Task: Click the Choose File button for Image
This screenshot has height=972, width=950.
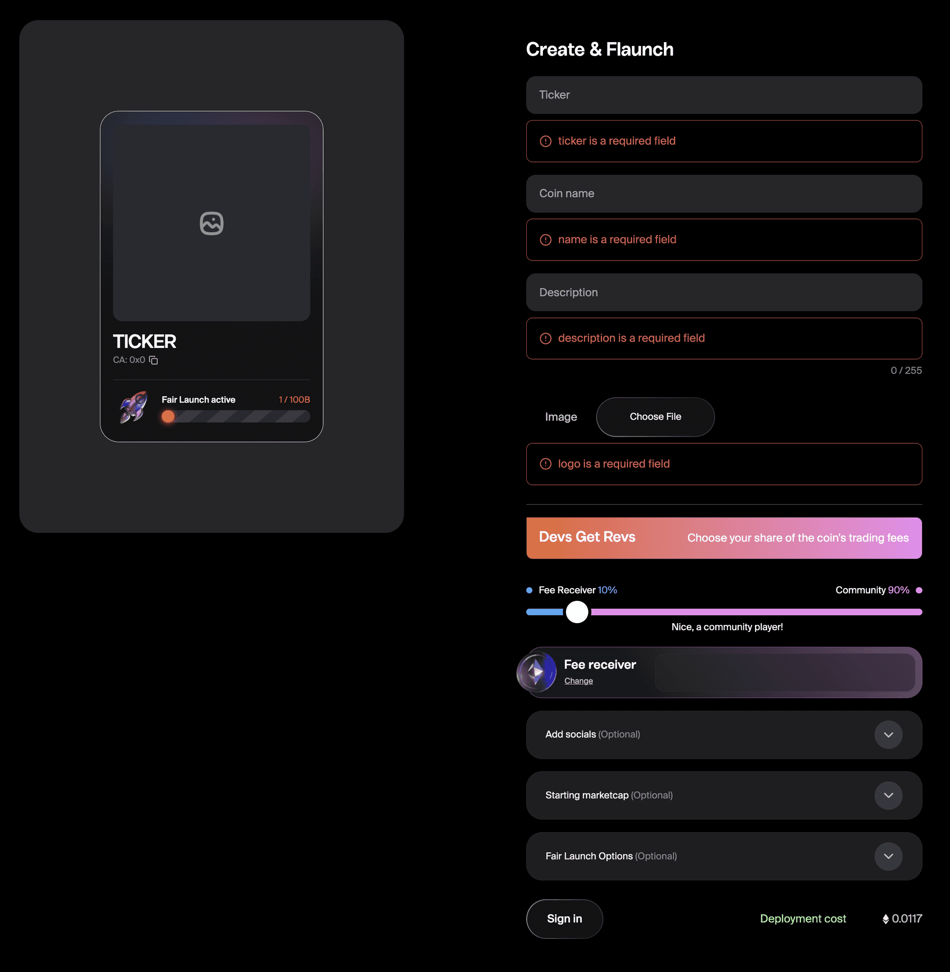Action: point(655,417)
